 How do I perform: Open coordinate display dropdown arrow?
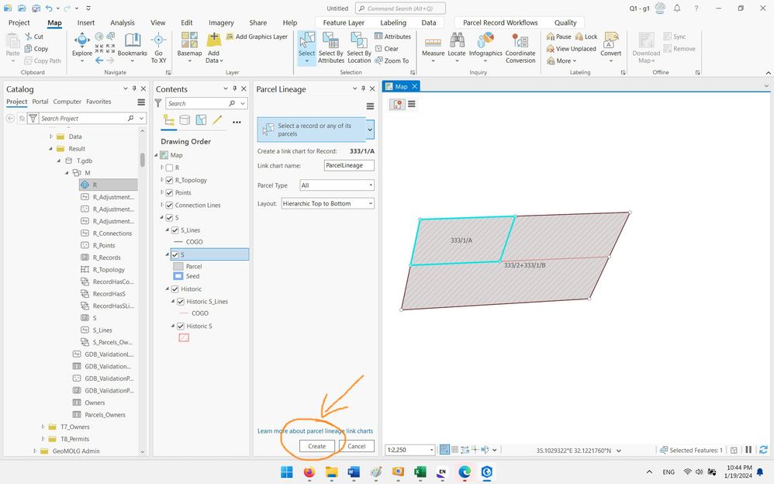(x=619, y=451)
